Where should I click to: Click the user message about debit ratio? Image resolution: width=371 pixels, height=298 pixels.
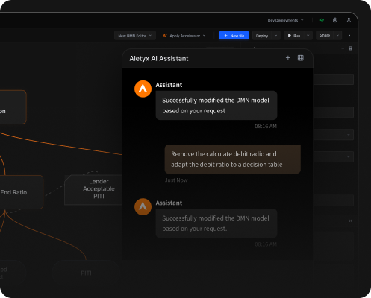pos(233,159)
